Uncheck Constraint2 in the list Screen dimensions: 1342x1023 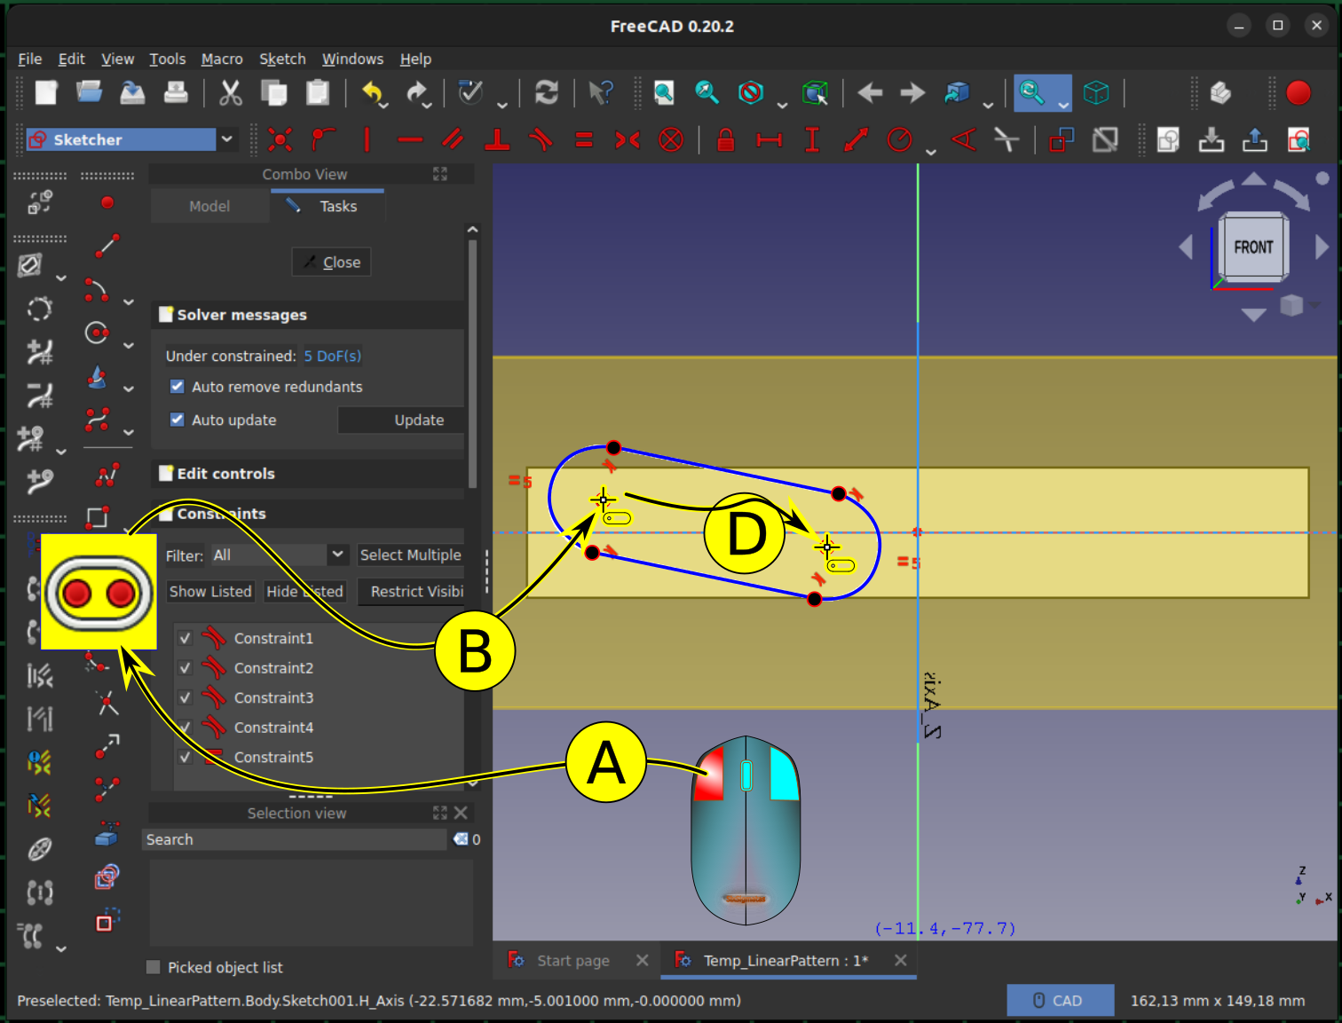tap(185, 668)
